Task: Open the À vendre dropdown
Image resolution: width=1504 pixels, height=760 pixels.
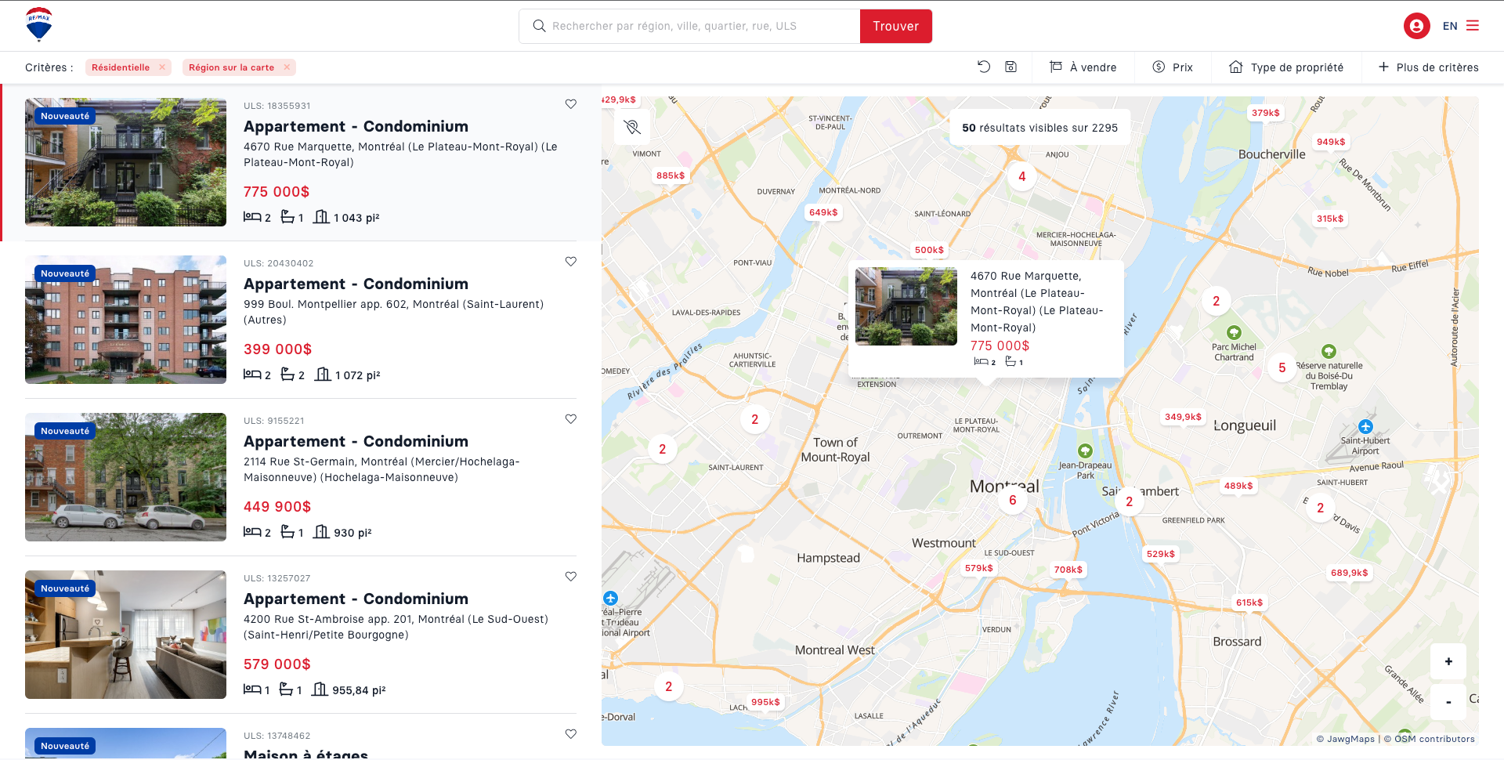Action: pyautogui.click(x=1083, y=67)
